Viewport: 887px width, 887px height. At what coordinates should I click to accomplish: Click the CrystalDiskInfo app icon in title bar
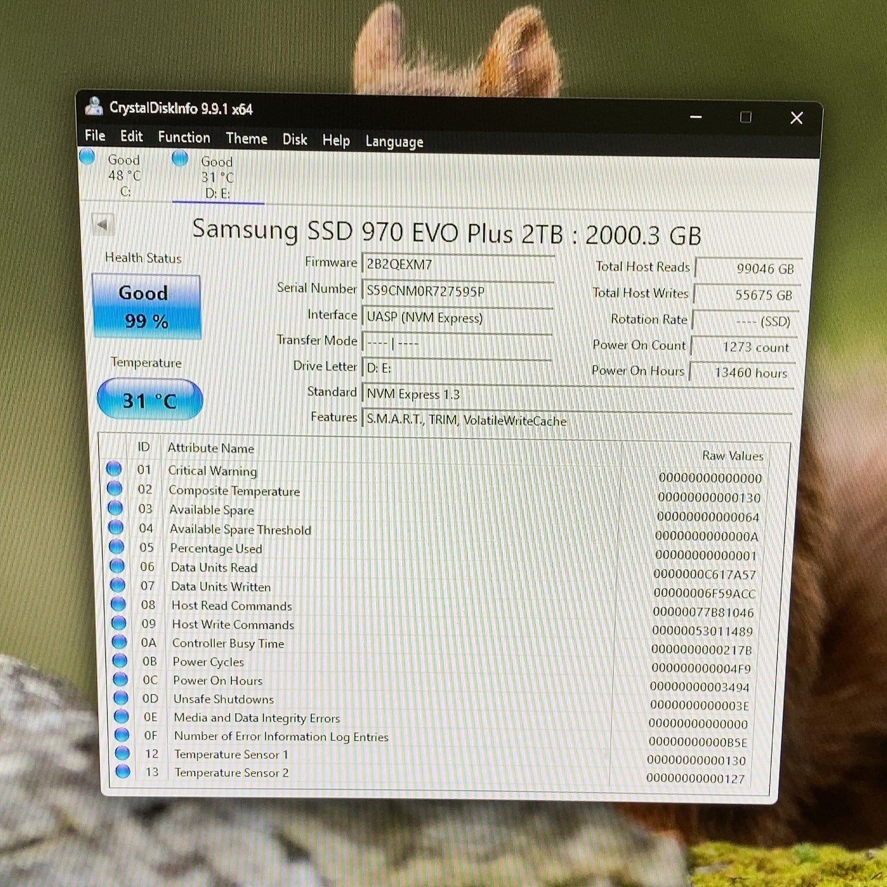tap(95, 106)
